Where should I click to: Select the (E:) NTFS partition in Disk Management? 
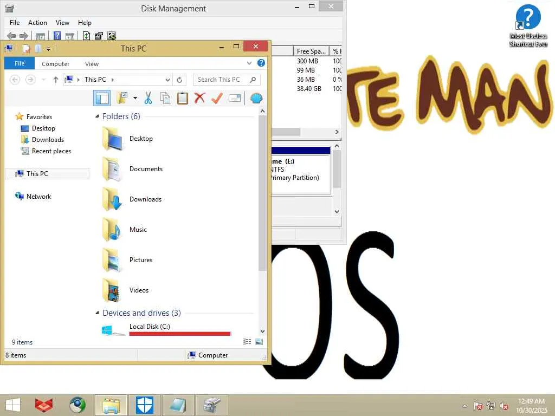click(301, 170)
